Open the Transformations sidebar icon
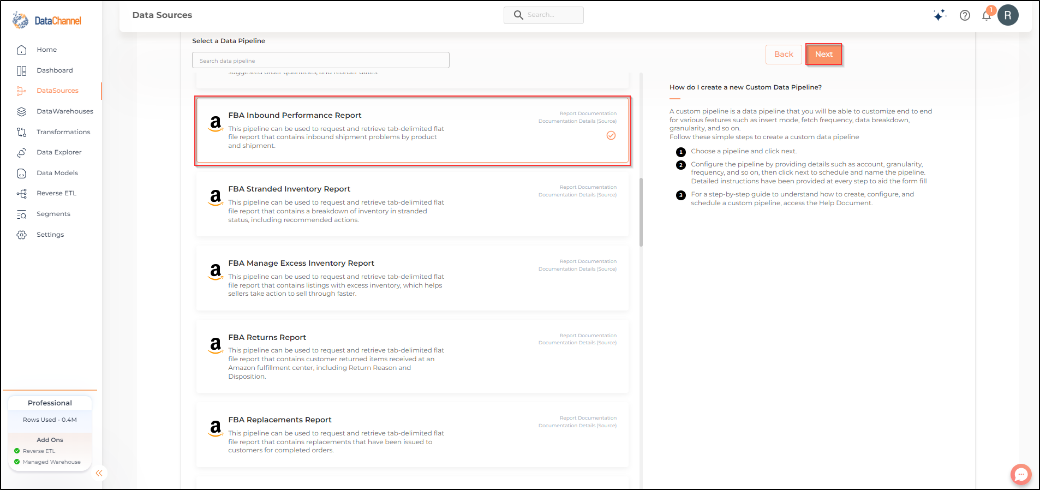 pyautogui.click(x=21, y=132)
